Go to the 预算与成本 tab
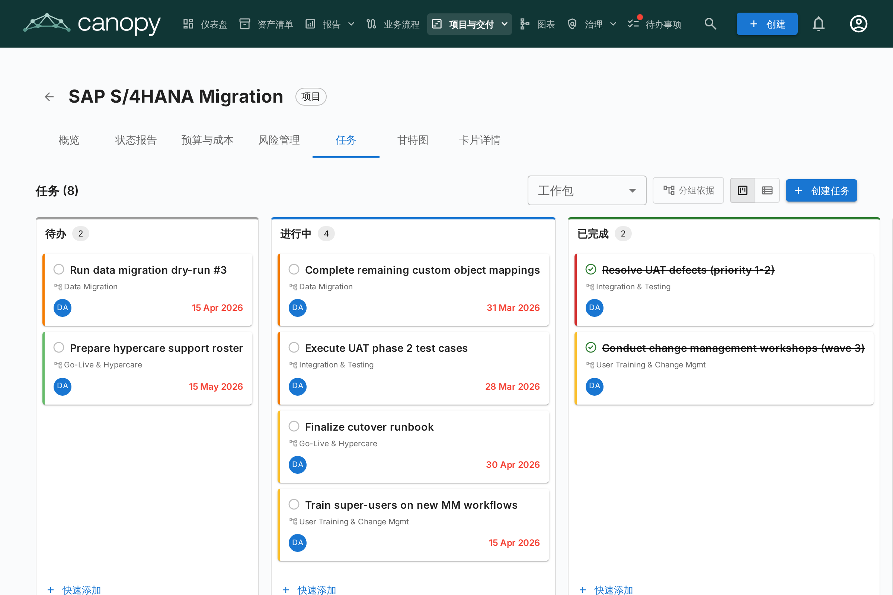 click(x=207, y=141)
